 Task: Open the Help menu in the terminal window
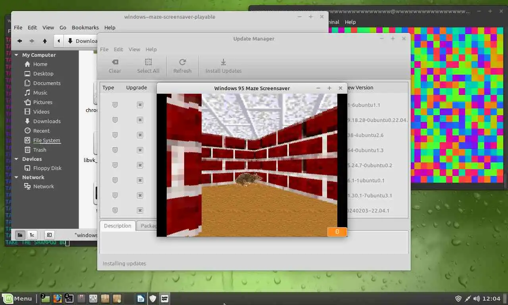click(350, 22)
